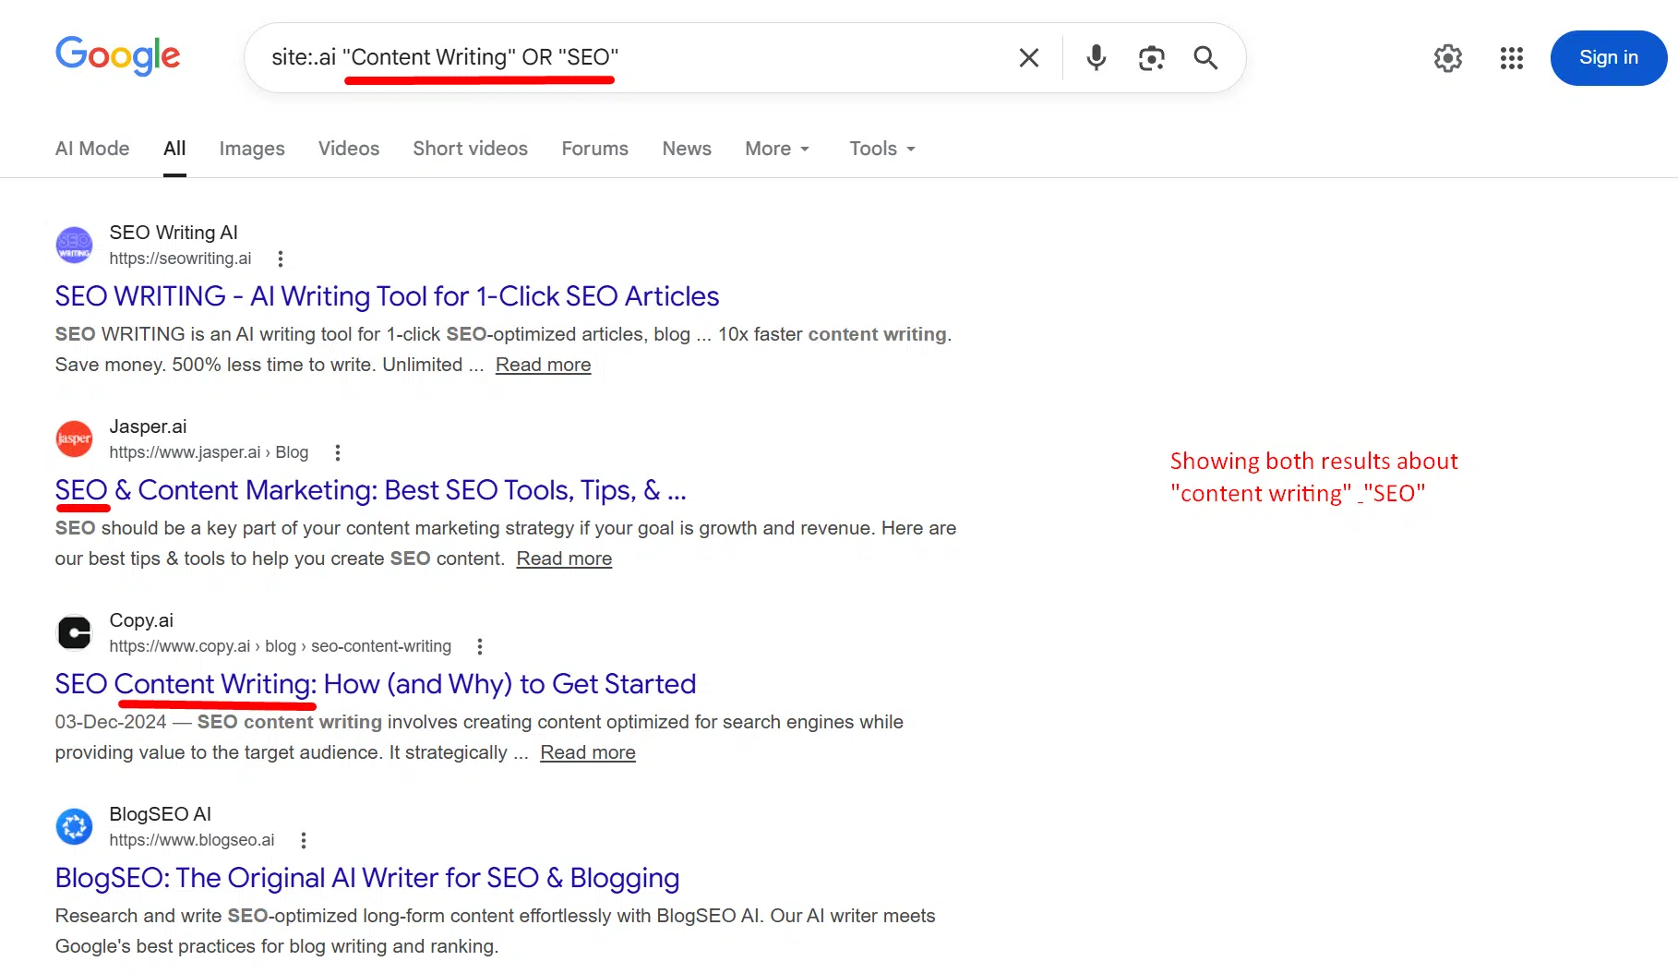
Task: Click Jasper.ai favicon
Action: [74, 438]
